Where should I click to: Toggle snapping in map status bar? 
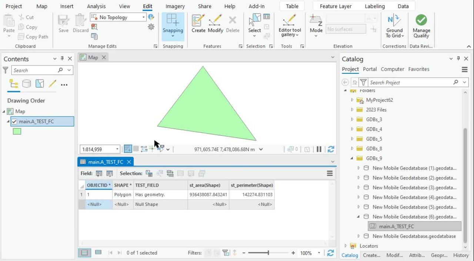point(128,149)
